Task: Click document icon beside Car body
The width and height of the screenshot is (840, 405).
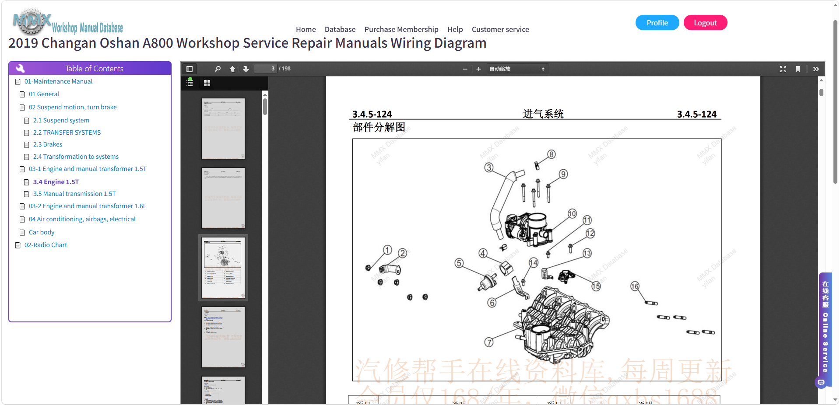Action: [x=22, y=233]
